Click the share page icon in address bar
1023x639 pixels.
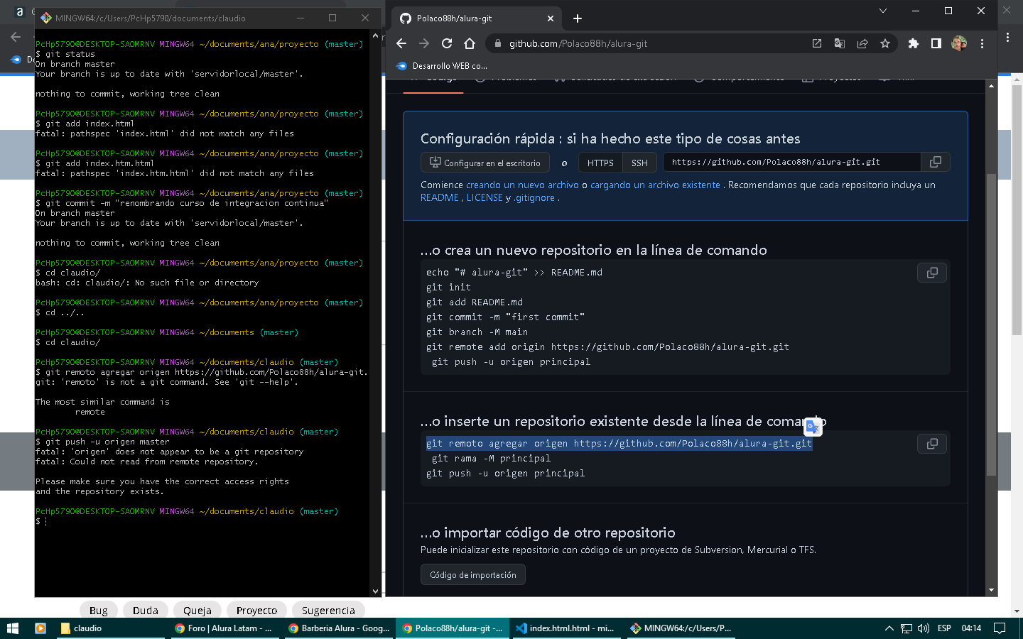(x=862, y=43)
